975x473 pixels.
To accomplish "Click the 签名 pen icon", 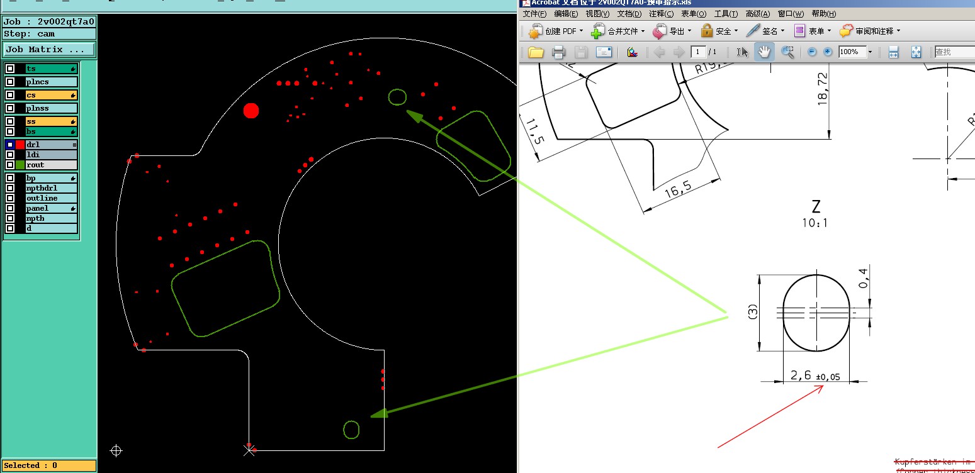I will pos(753,31).
